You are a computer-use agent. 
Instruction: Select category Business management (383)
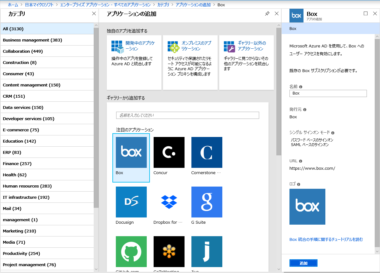click(47, 40)
